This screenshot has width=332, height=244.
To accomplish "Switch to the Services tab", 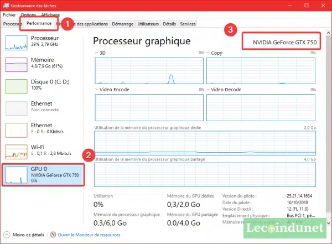I will click(x=188, y=24).
